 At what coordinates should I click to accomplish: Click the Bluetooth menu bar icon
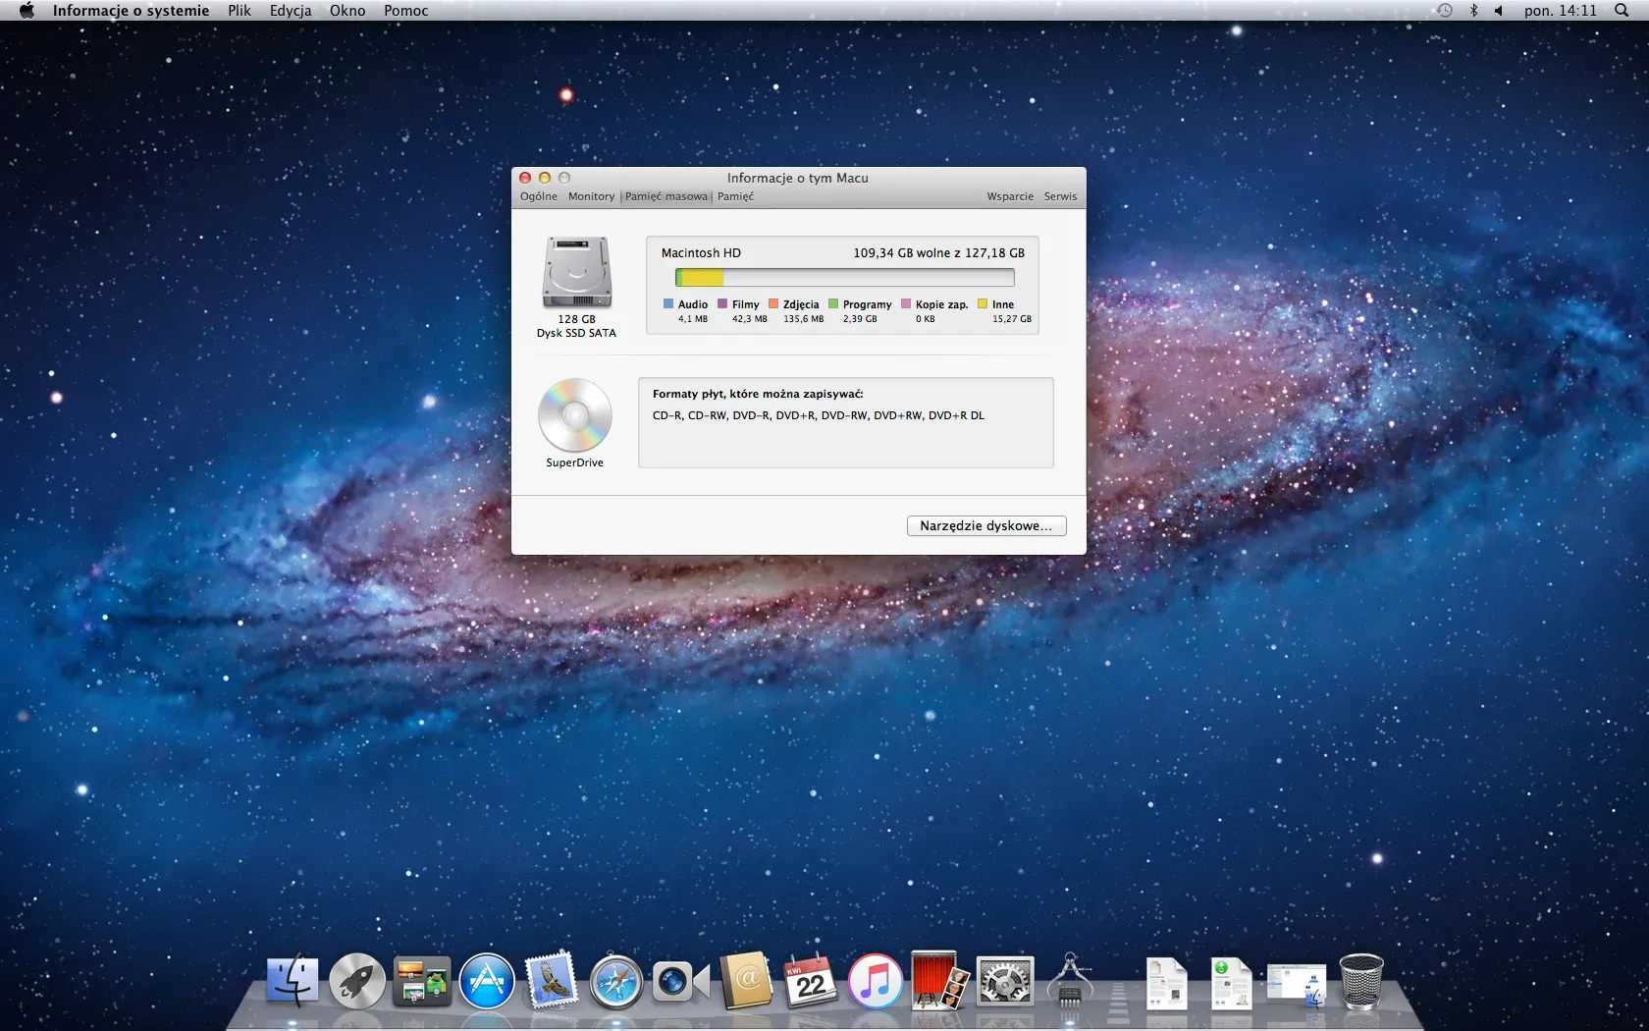pos(1473,11)
